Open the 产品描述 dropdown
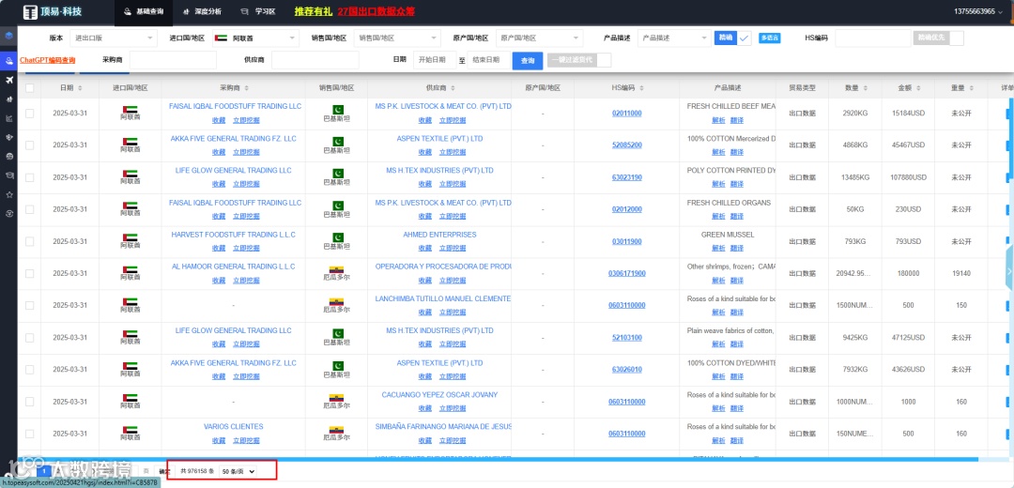 pyautogui.click(x=674, y=38)
